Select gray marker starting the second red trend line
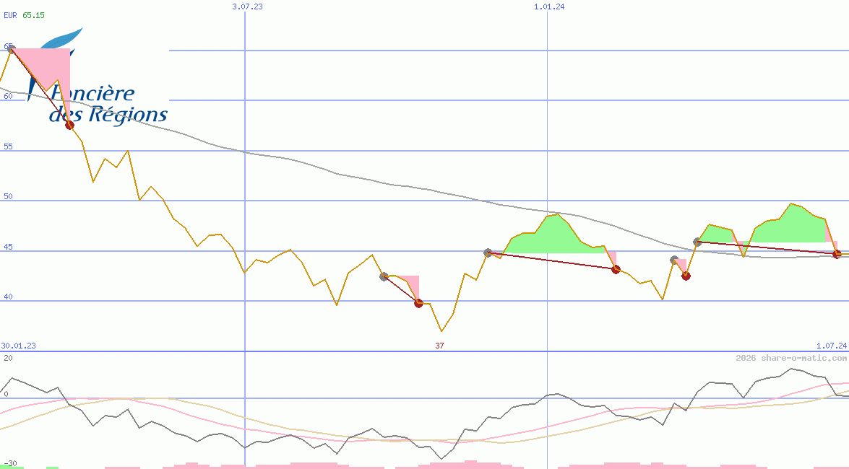 coord(384,276)
